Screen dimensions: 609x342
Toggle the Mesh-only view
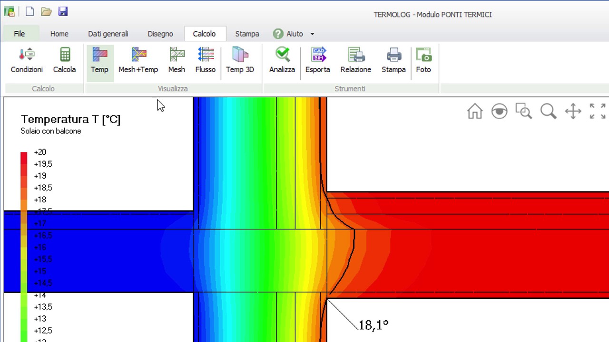tap(177, 60)
